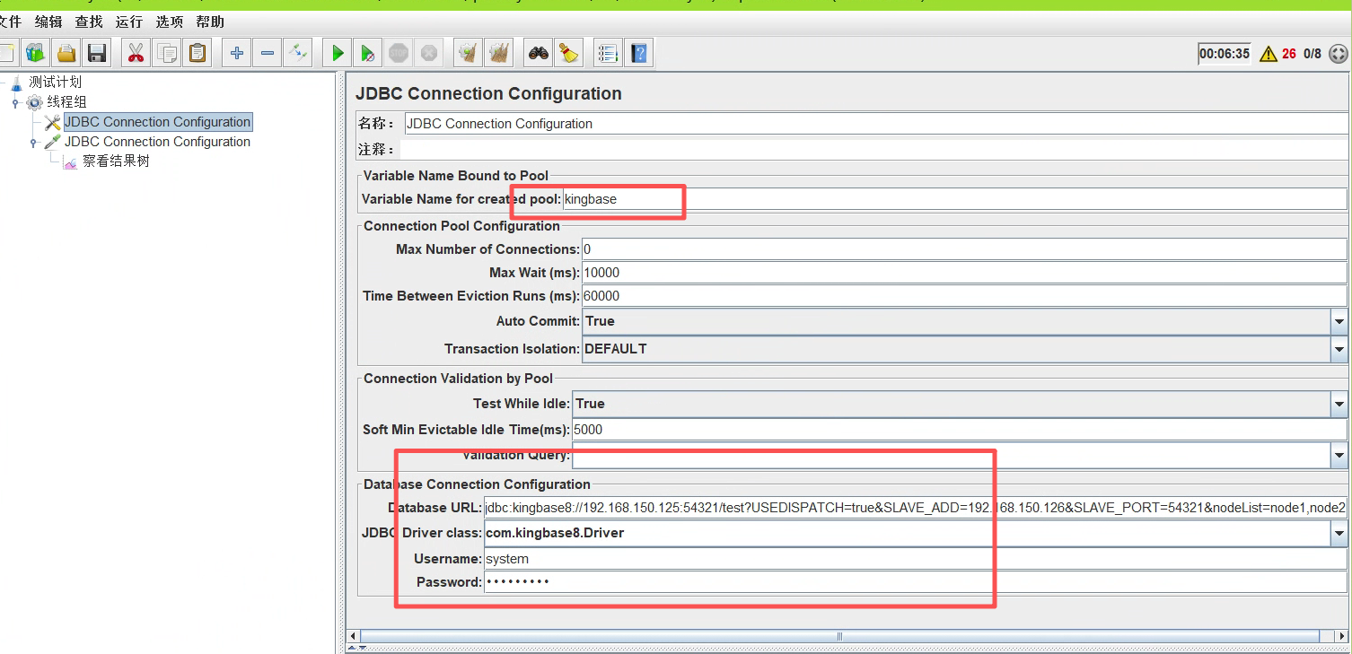This screenshot has width=1352, height=654.
Task: Open the 选项 menu
Action: tap(170, 22)
